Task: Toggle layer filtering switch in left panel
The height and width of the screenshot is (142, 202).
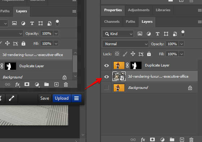Action: 57,23
